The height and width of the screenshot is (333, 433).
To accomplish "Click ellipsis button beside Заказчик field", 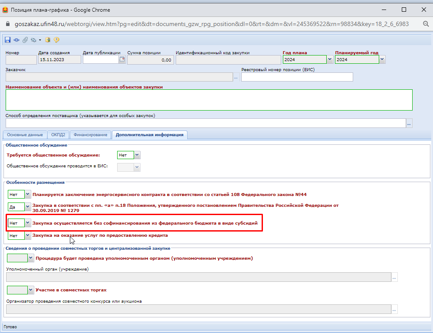I will 236,77.
